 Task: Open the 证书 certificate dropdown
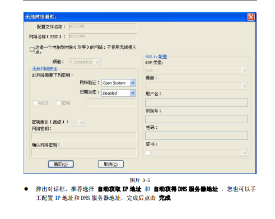pyautogui.click(x=200, y=153)
